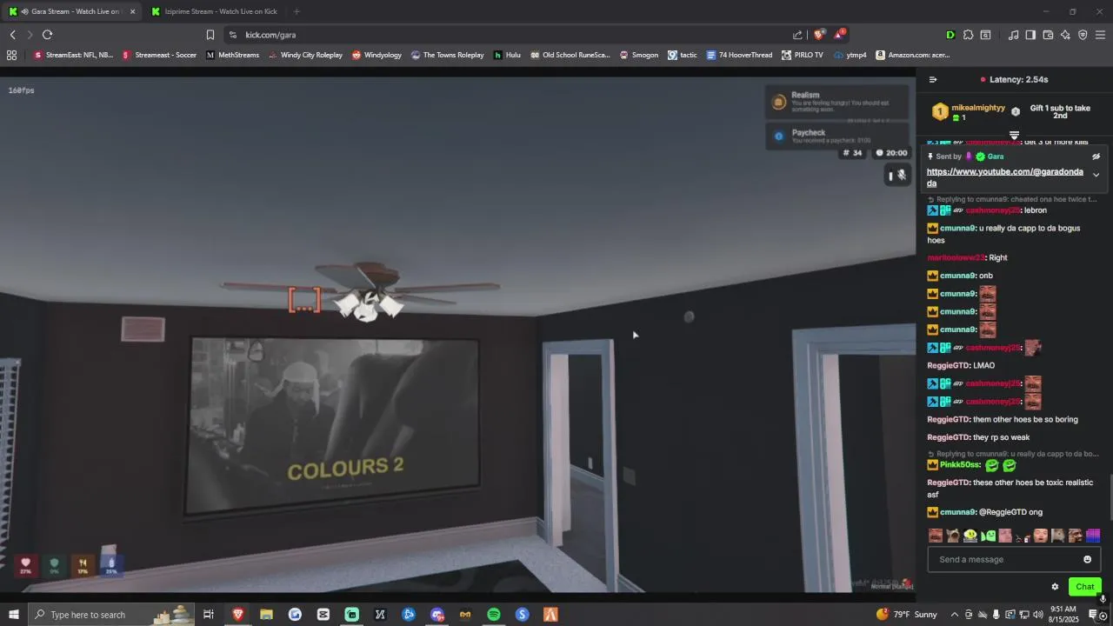Screen dimensions: 1113x626
Task: Open the Brave VPN shield icon
Action: tap(1083, 35)
